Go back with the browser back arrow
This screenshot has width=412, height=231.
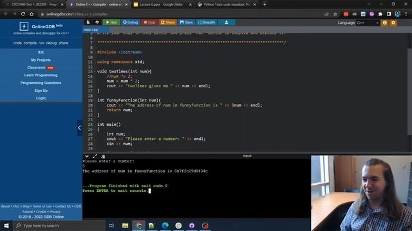(x=6, y=14)
